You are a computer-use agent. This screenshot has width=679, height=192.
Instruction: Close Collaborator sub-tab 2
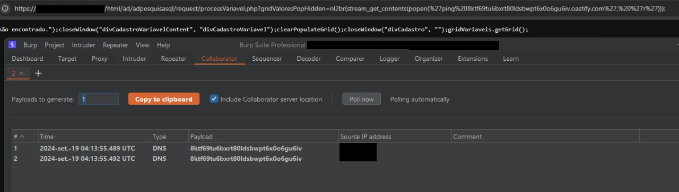21,74
